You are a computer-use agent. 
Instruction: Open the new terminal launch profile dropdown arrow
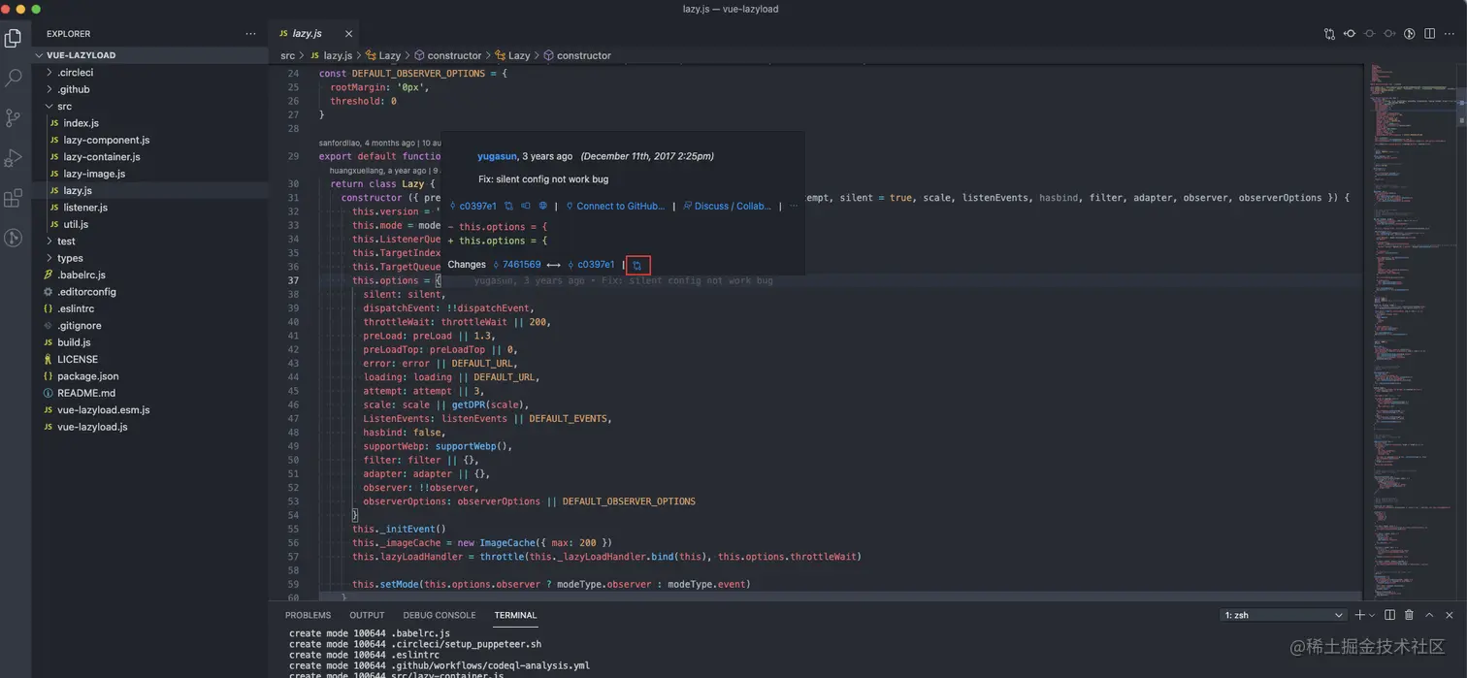[x=1371, y=615]
